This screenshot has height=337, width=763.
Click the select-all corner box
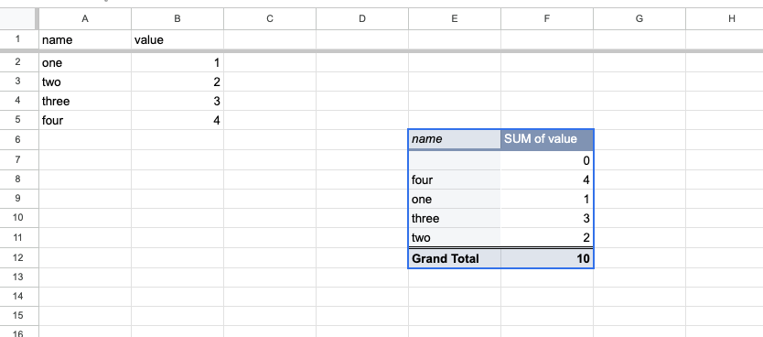pos(18,19)
